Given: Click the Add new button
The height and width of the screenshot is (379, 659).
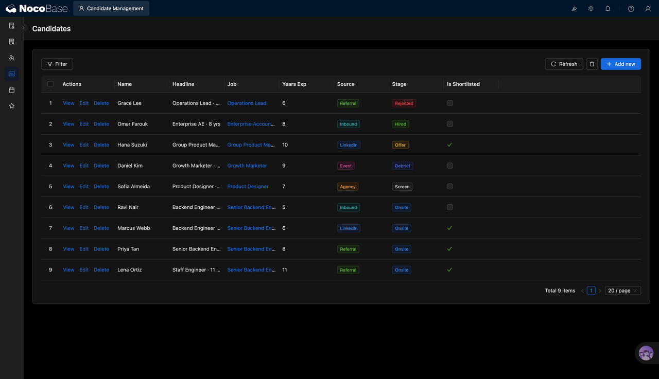Looking at the screenshot, I should [x=621, y=64].
